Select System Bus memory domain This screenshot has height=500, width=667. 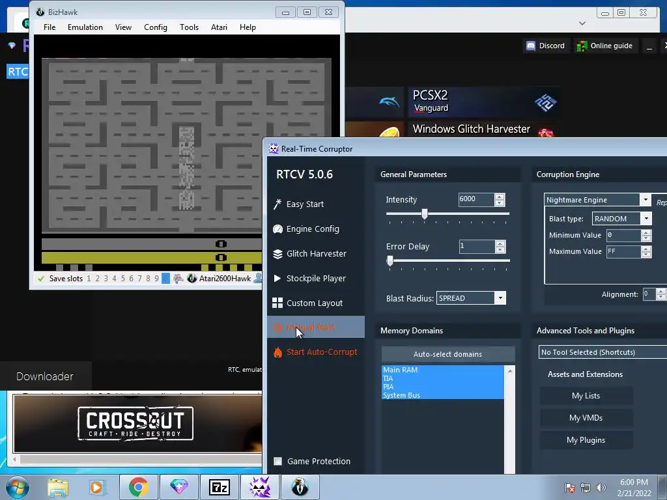pyautogui.click(x=442, y=395)
